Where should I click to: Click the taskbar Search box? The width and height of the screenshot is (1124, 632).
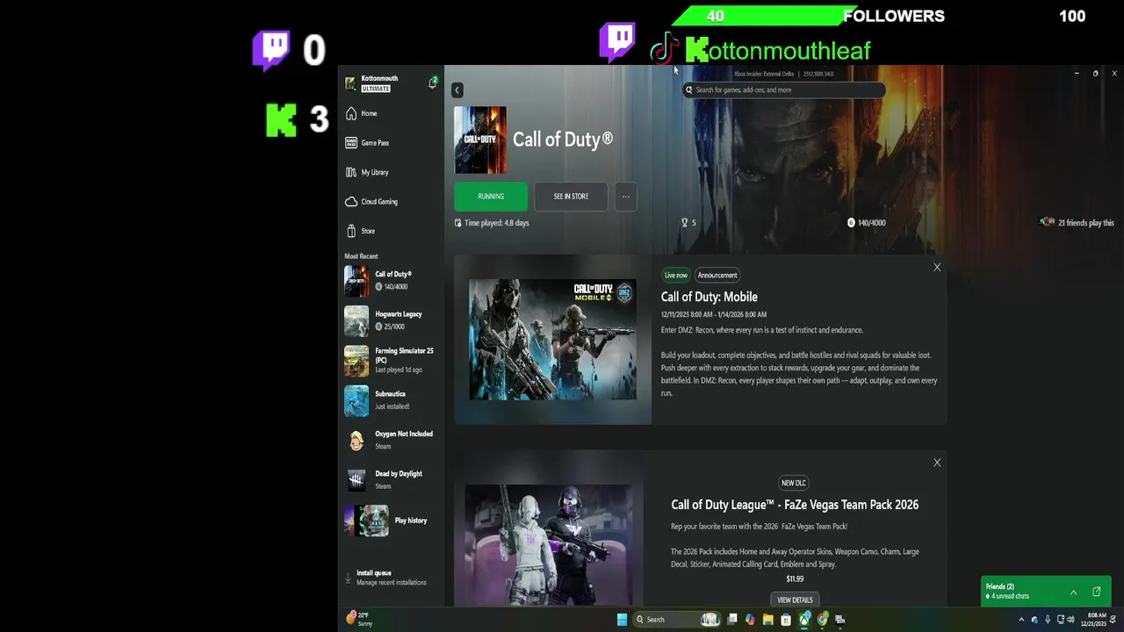(x=677, y=620)
